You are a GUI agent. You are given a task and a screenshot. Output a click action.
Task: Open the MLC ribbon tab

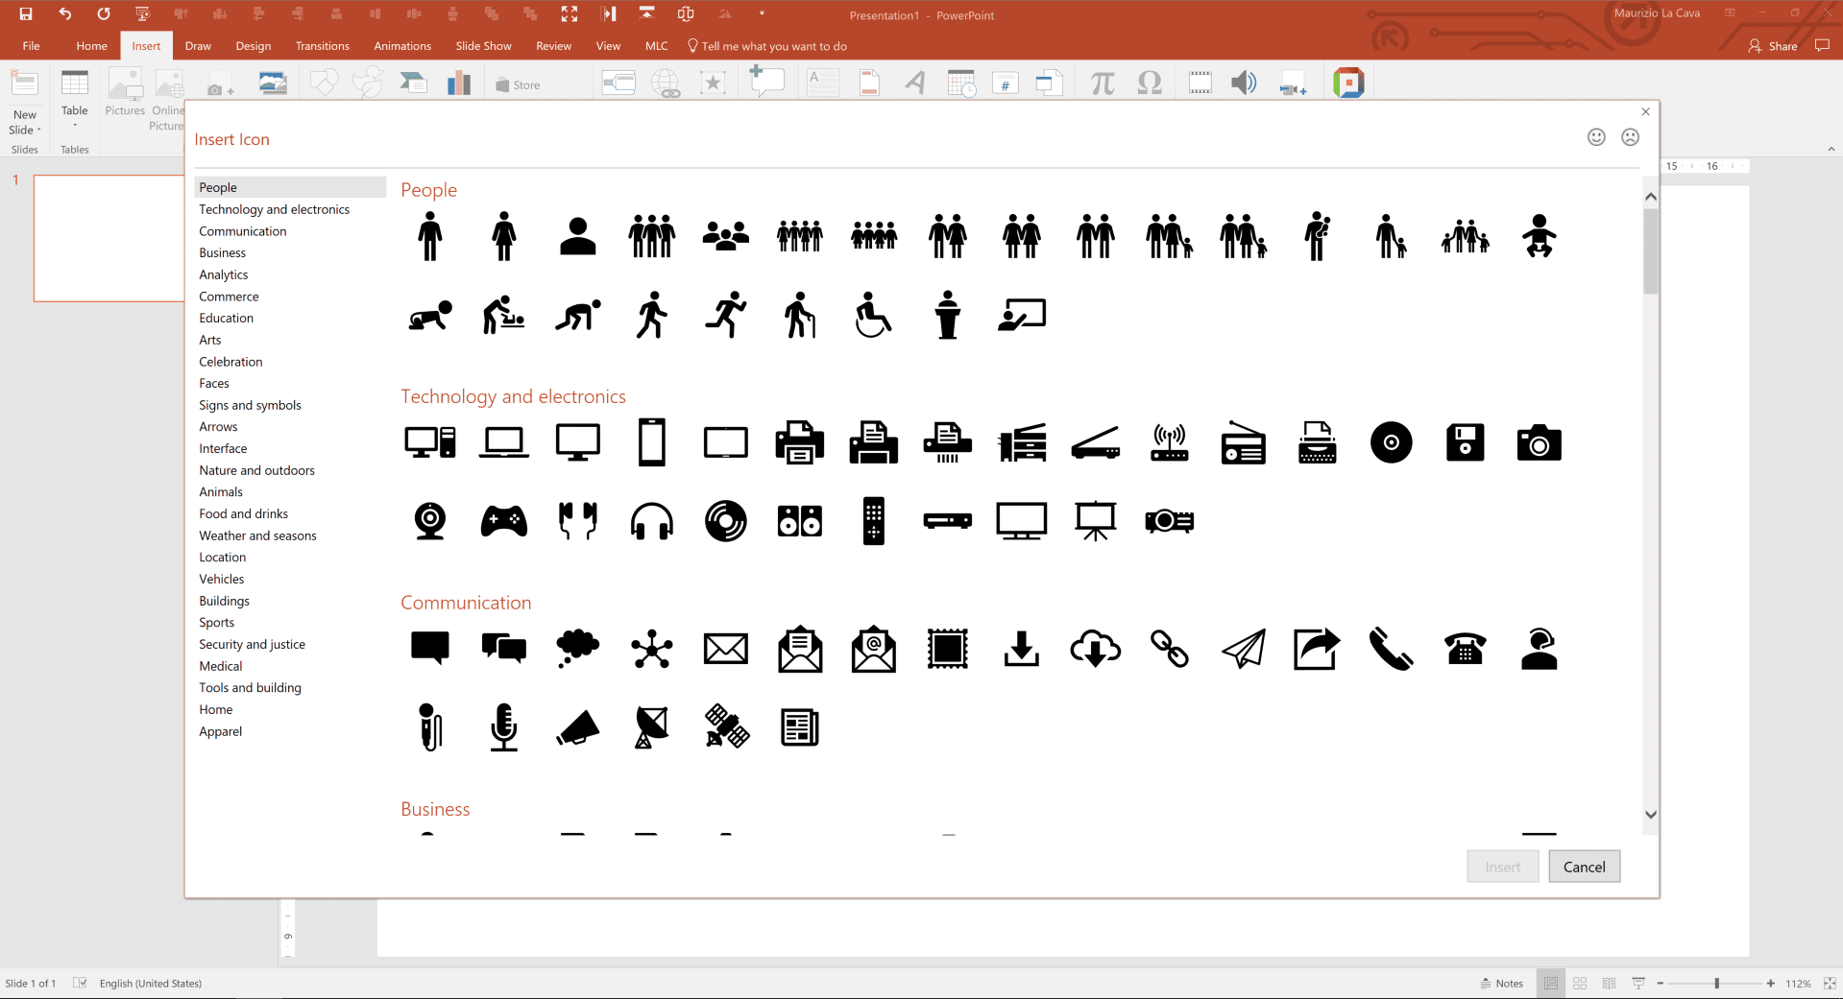655,45
